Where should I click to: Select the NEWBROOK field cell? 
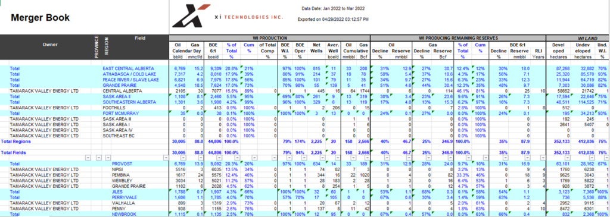(x=123, y=214)
